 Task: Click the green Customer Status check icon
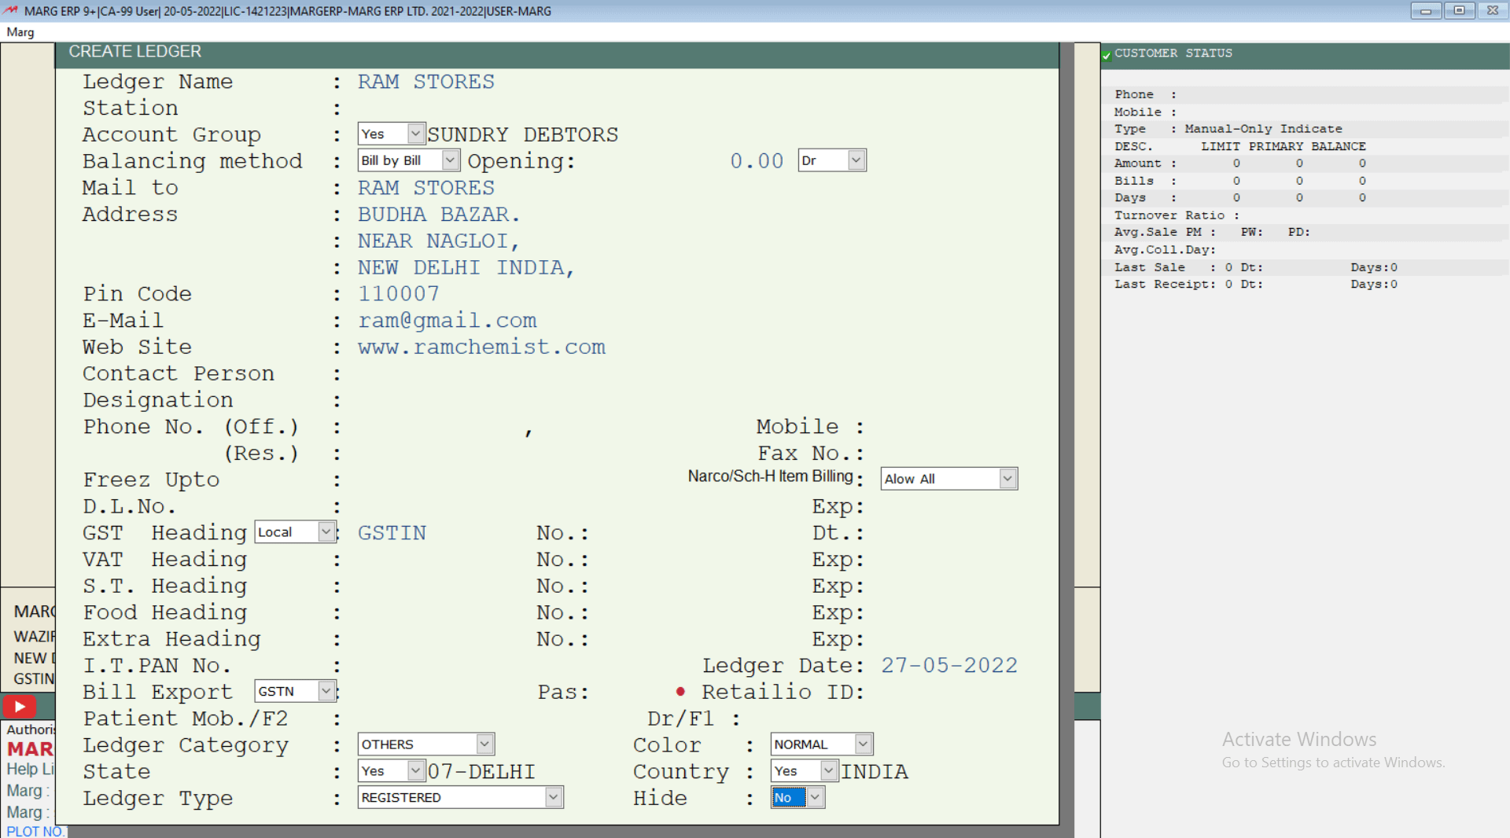[1106, 55]
